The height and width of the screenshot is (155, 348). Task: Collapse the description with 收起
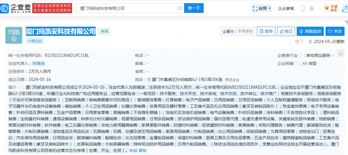pos(133,150)
